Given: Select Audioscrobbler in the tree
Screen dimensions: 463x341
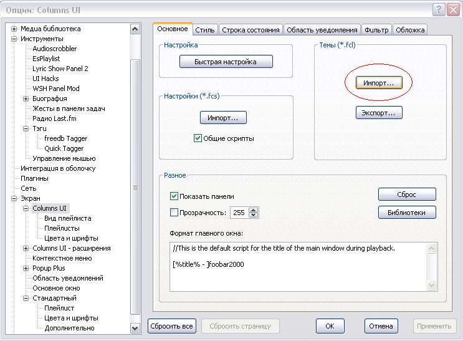Looking at the screenshot, I should tap(55, 49).
